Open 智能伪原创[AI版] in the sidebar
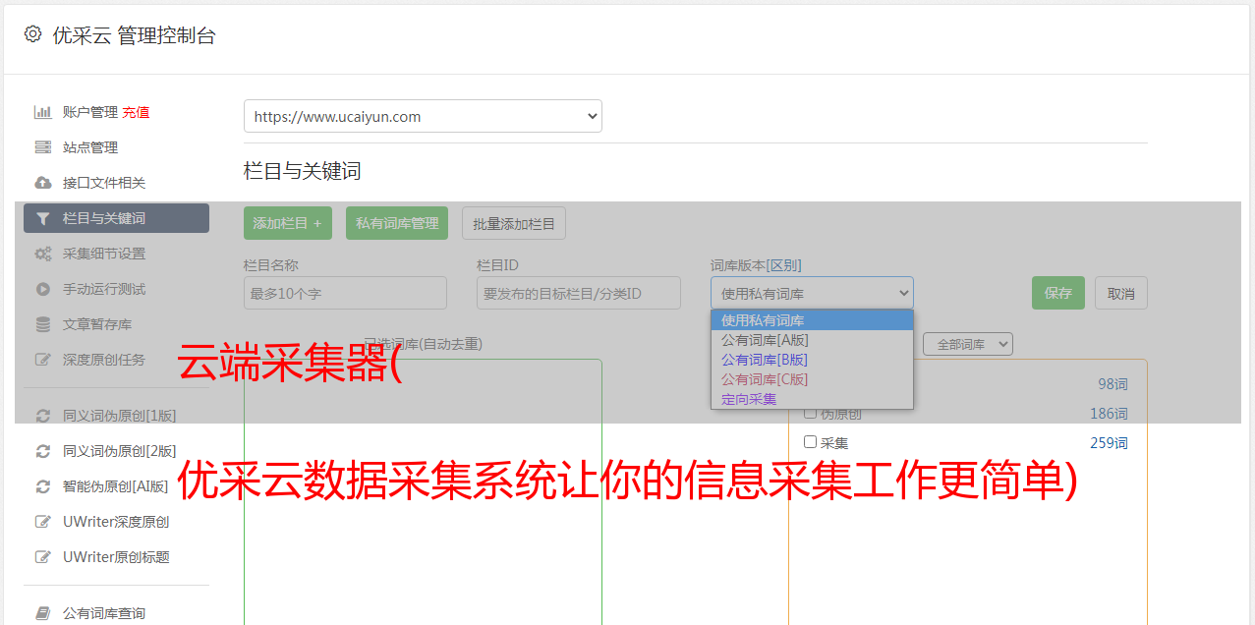 pos(116,486)
